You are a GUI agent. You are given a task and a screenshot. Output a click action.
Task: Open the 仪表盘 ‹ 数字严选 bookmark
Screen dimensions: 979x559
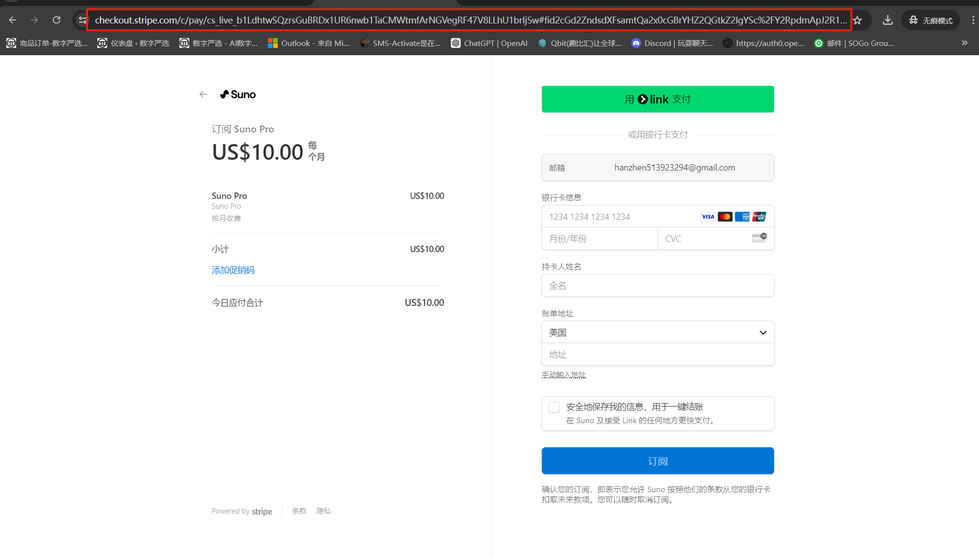[133, 43]
